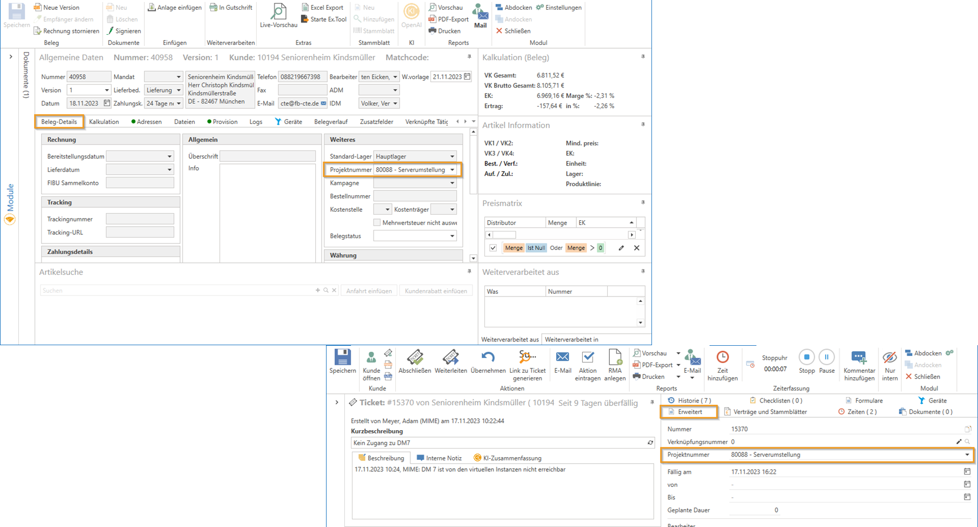The width and height of the screenshot is (978, 527).
Task: Open the Live-Vorschau preview
Action: [x=278, y=16]
